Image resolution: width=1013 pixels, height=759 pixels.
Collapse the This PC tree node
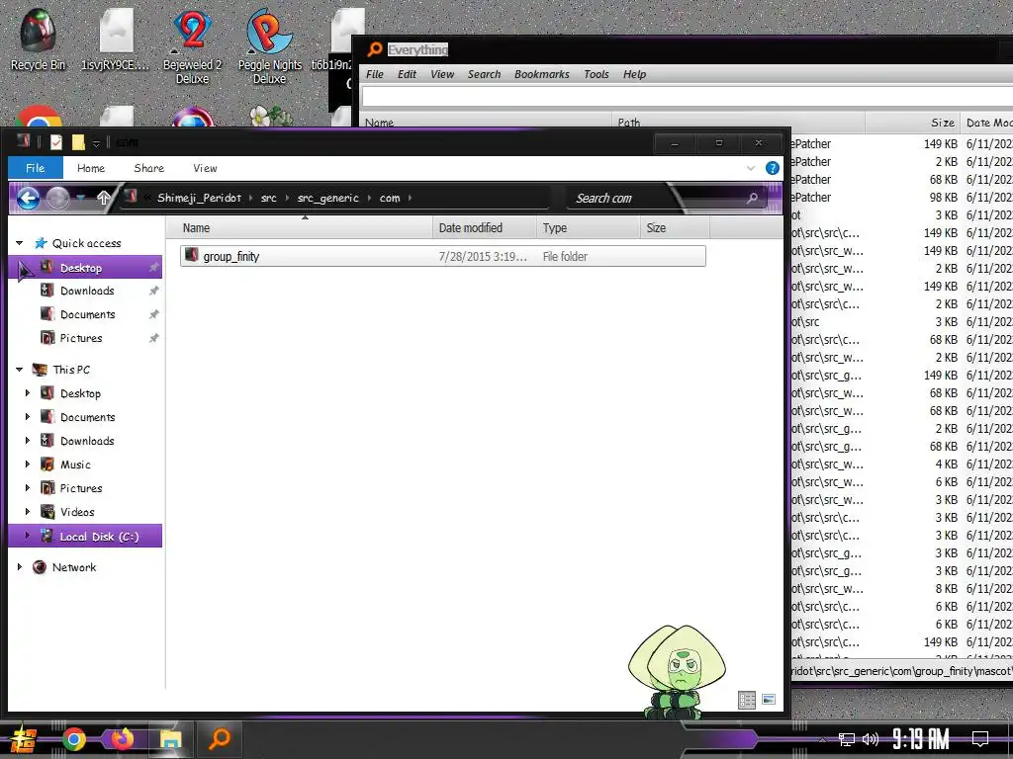[x=20, y=370]
